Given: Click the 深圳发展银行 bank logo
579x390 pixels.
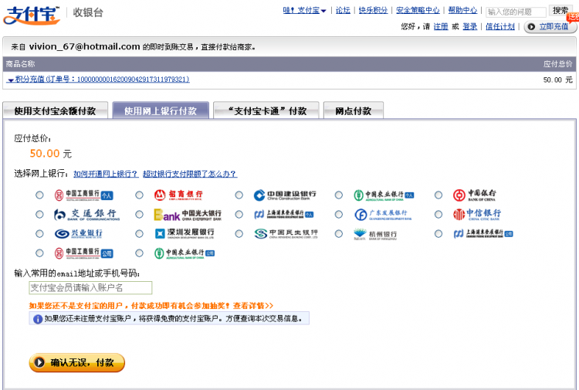Looking at the screenshot, I should click(x=185, y=233).
